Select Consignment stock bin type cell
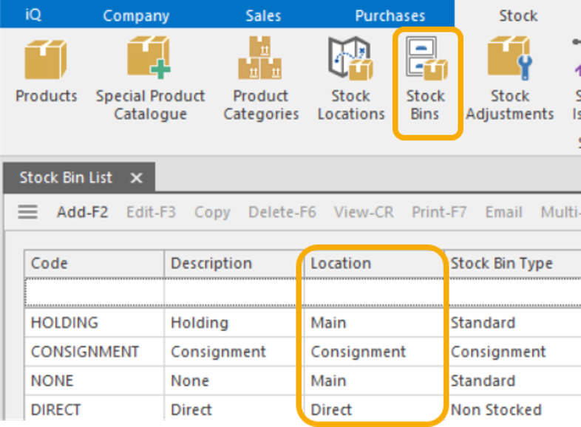581x427 pixels. point(512,352)
